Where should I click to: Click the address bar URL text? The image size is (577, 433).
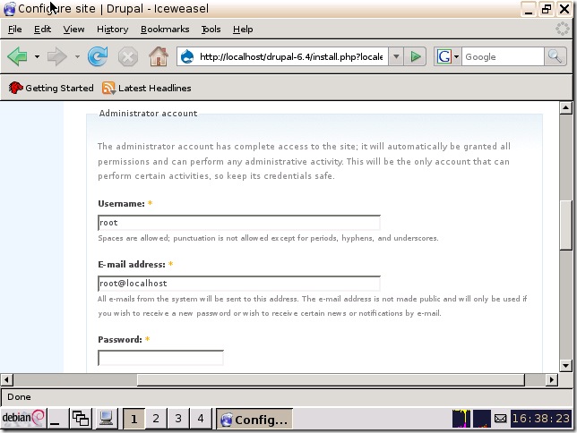click(290, 56)
